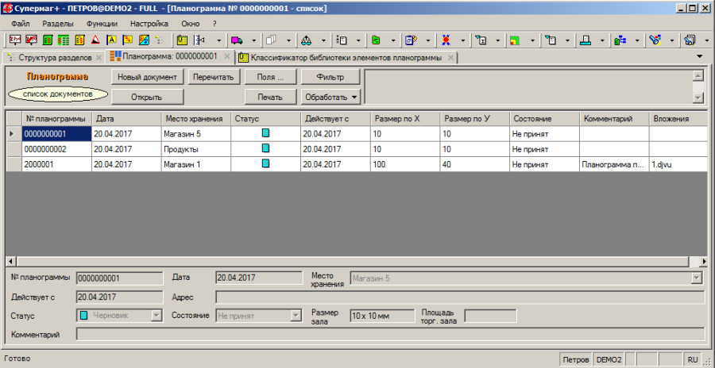This screenshot has width=715, height=368.
Task: Click the red triangle toolbar icon
Action: pos(95,40)
